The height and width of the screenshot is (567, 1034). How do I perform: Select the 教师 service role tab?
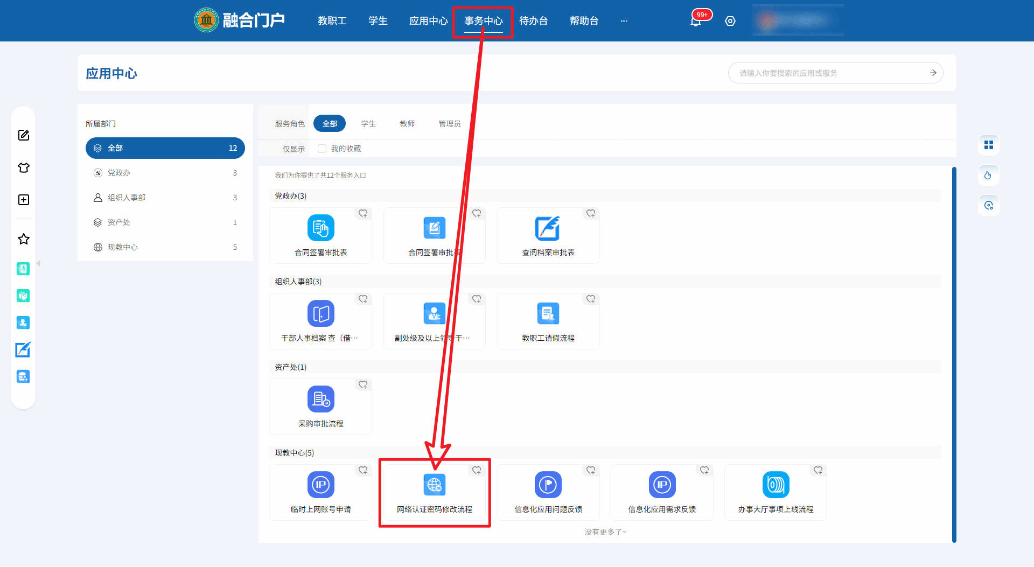click(x=407, y=124)
